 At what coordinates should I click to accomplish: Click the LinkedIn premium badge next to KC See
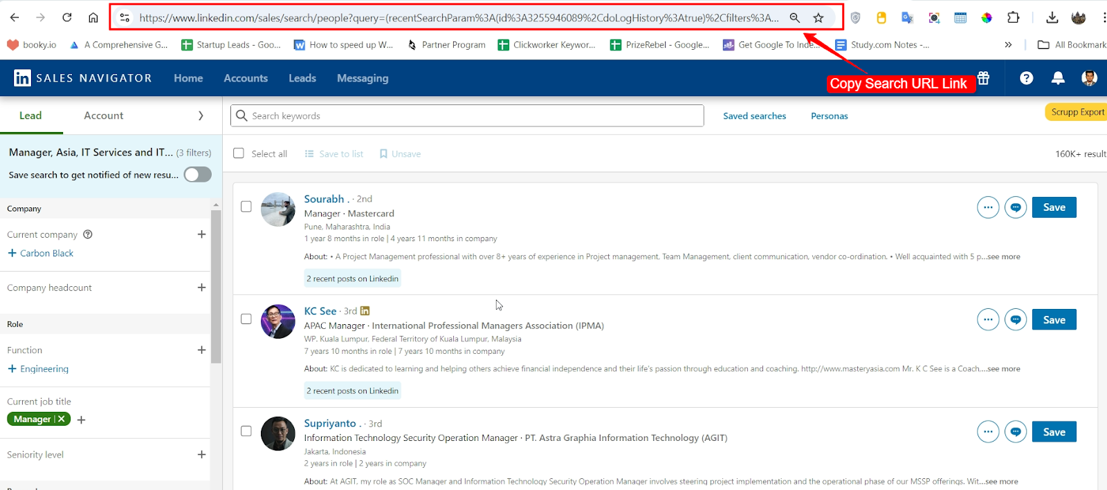coord(365,311)
